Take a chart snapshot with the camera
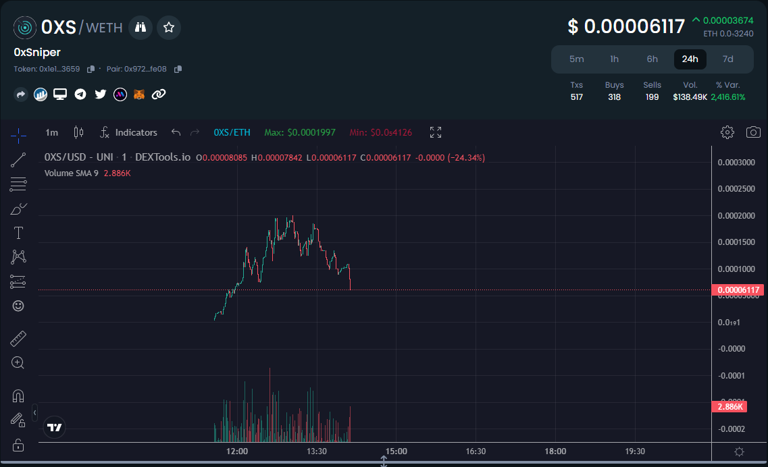 click(x=753, y=132)
